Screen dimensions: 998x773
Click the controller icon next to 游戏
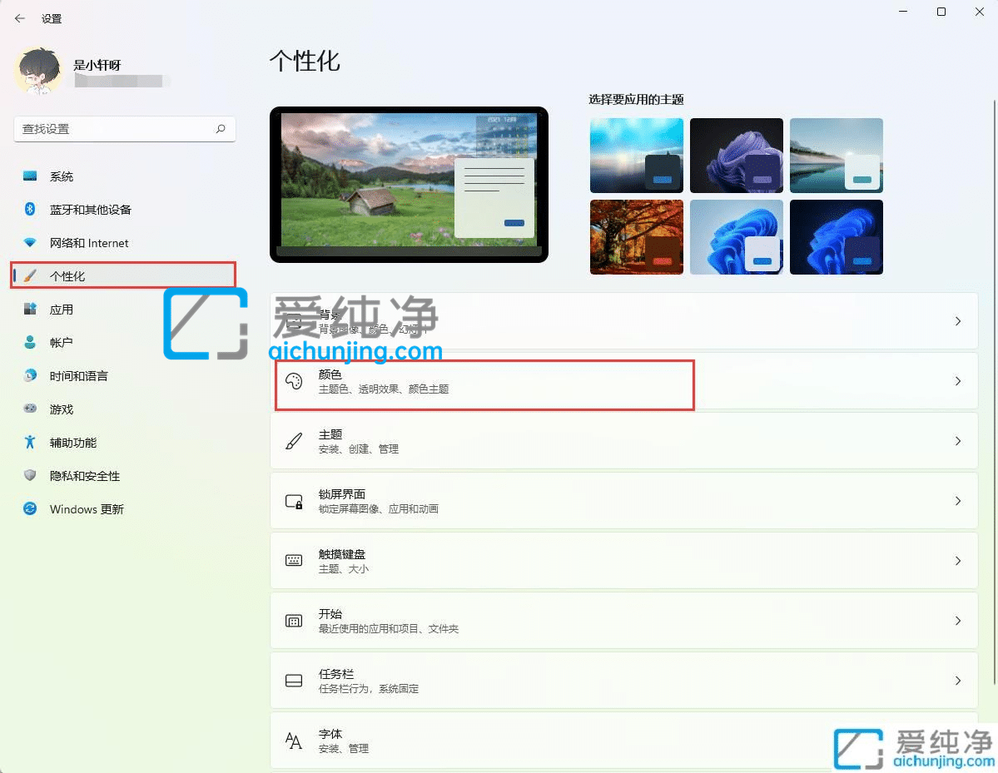click(x=29, y=409)
